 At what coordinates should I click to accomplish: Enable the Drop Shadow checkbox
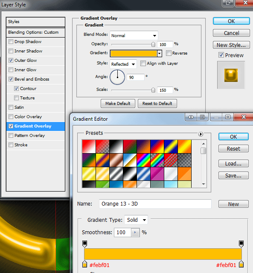[11, 42]
